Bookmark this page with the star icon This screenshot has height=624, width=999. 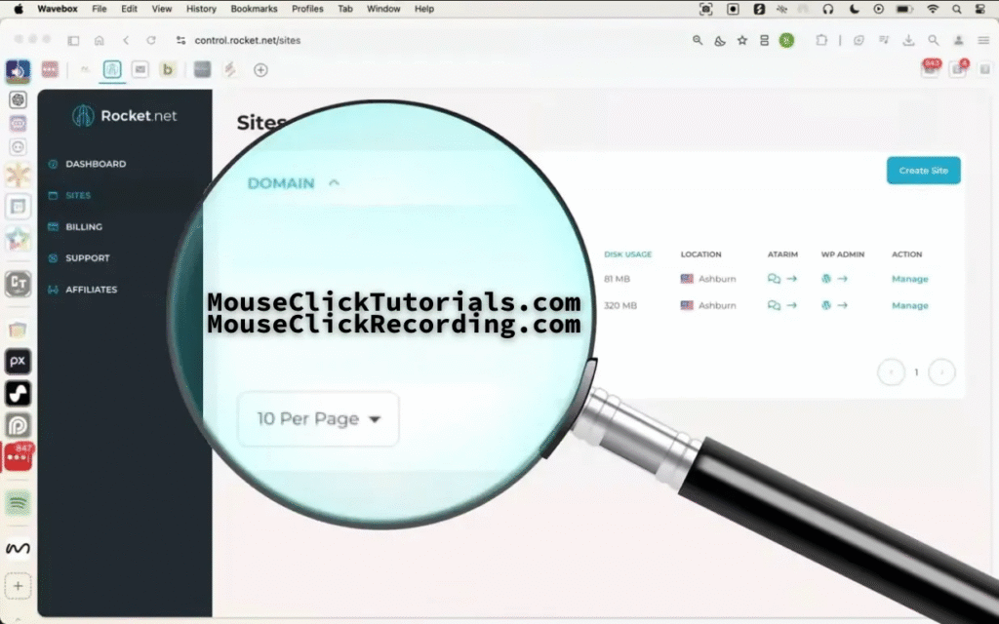tap(741, 40)
